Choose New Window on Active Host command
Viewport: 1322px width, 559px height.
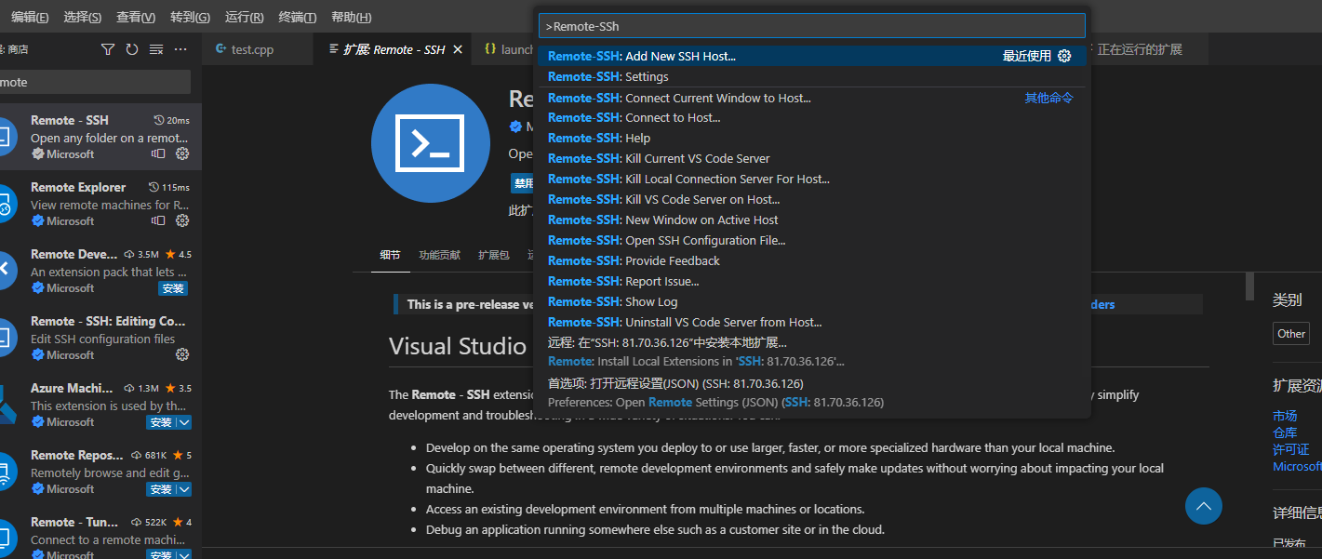pos(811,220)
